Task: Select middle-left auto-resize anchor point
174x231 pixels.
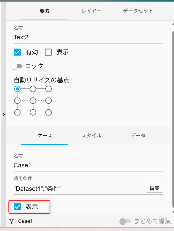Action: (17, 101)
